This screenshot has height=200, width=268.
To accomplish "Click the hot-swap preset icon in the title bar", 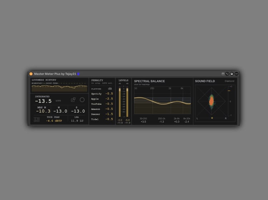I will [x=227, y=74].
